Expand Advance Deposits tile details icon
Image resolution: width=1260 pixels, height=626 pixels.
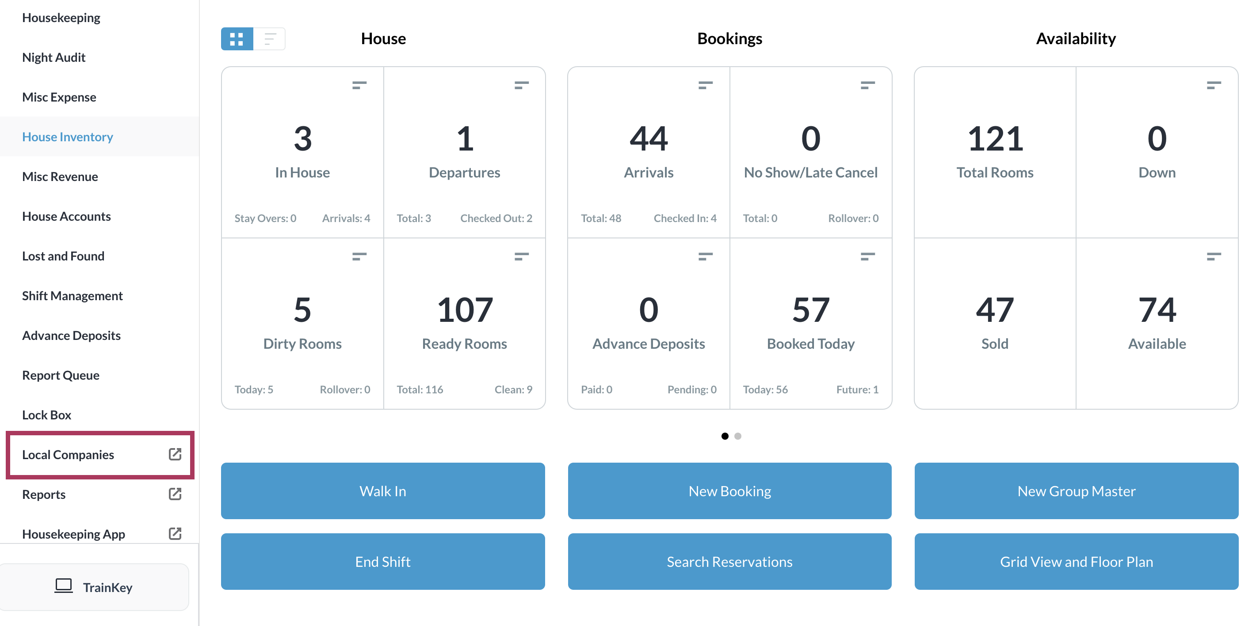(x=705, y=256)
